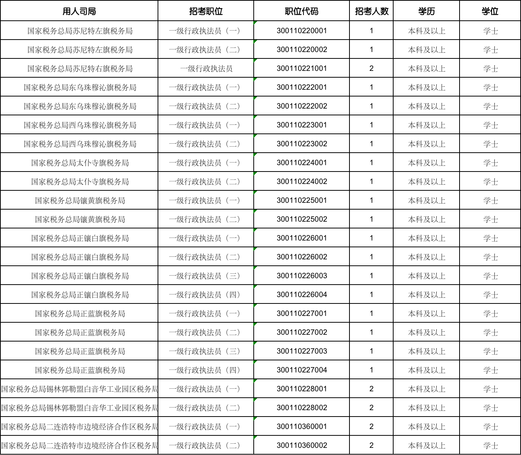Click position code 300110220002
The width and height of the screenshot is (521, 455).
click(302, 49)
